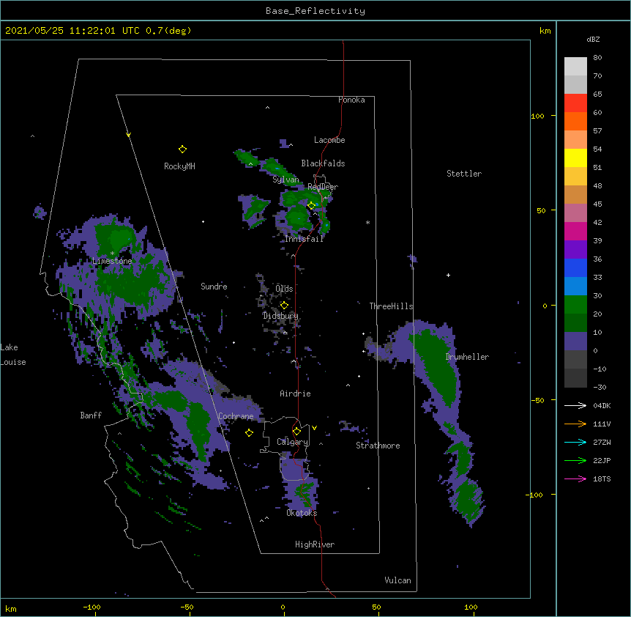
Task: Click the RockyMH label
Action: pyautogui.click(x=179, y=166)
